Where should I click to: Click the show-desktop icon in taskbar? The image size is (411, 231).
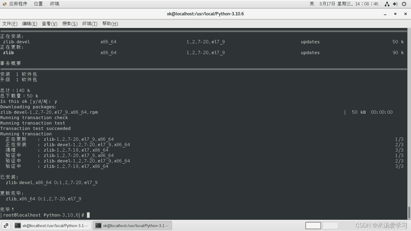6,226
